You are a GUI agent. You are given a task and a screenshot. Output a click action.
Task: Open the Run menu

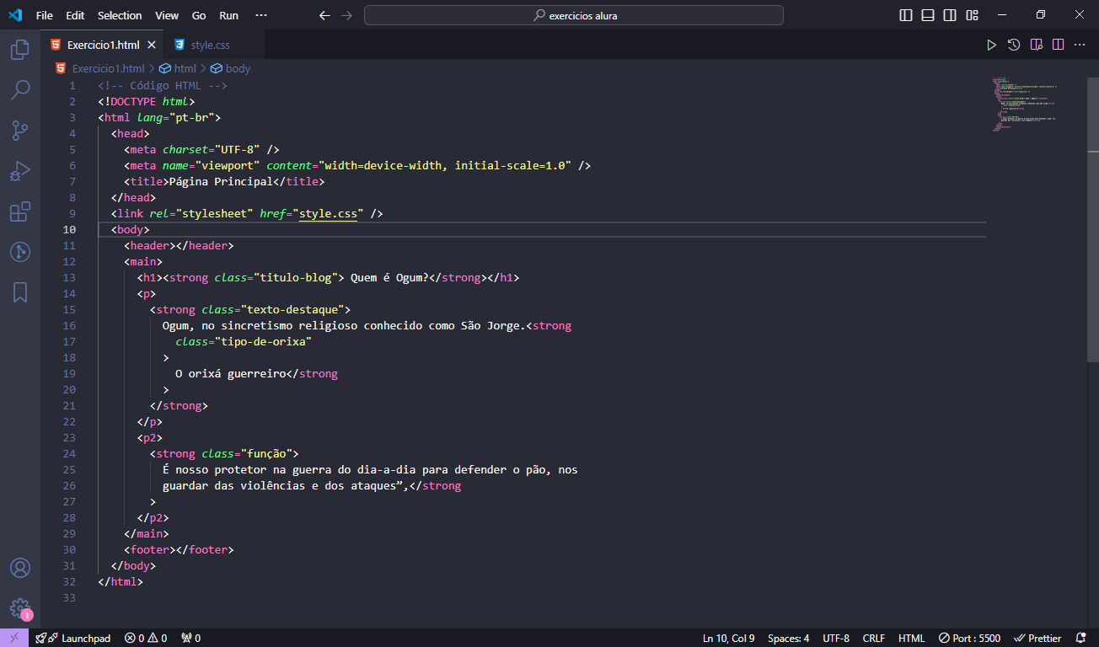[228, 15]
